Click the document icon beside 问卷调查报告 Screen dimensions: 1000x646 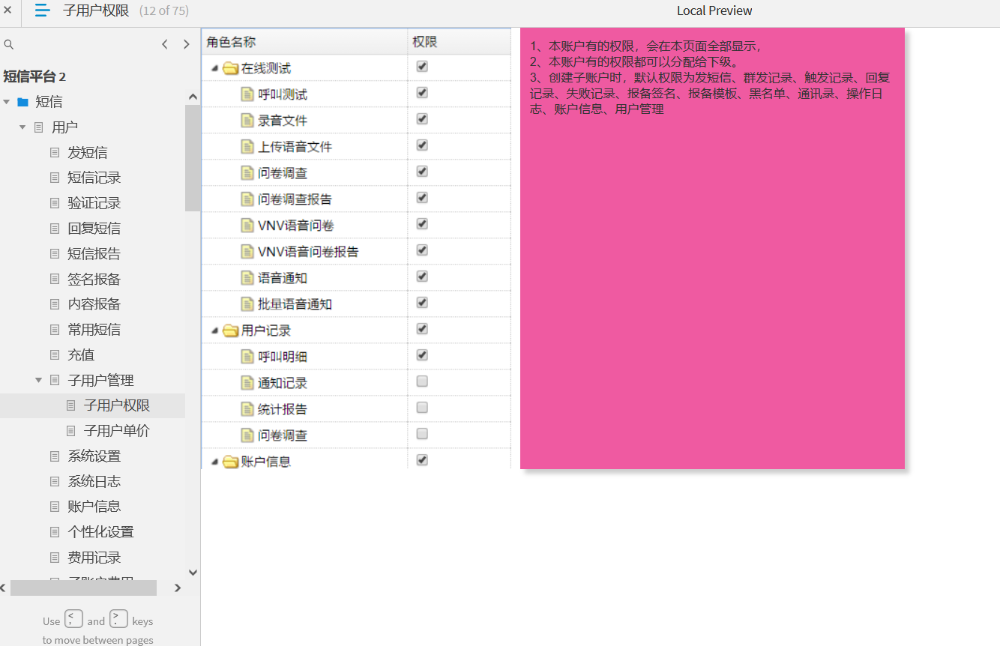coord(247,199)
